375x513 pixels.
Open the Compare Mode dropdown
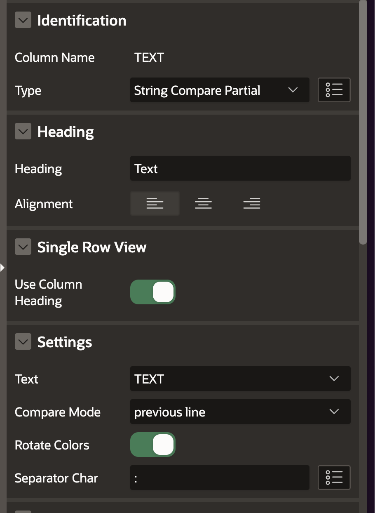pos(240,412)
